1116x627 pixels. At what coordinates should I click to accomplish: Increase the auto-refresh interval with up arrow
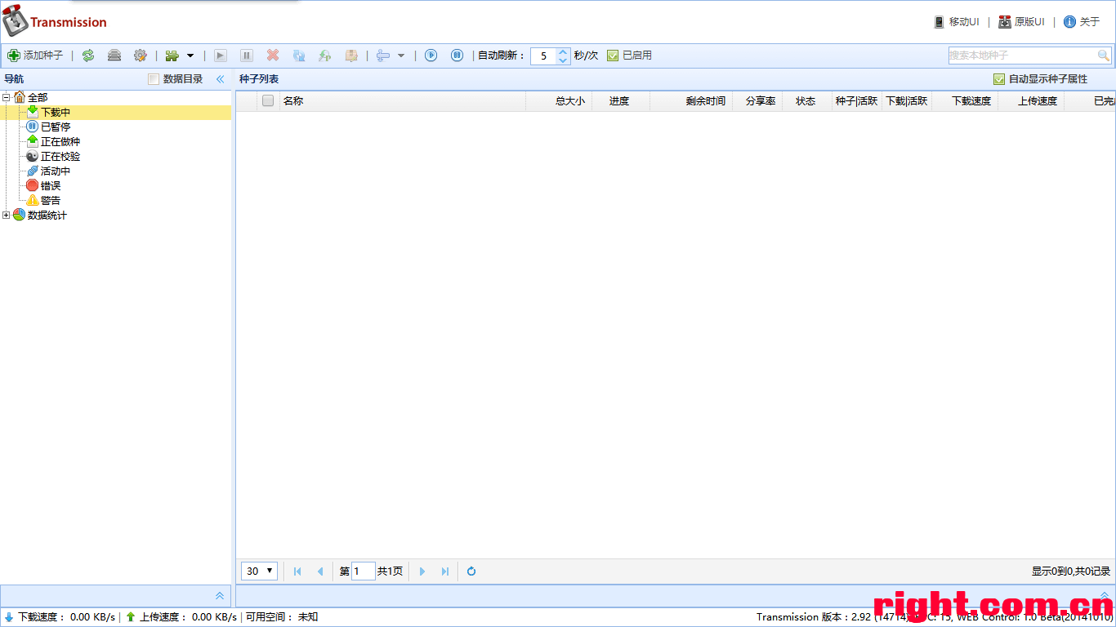pos(563,51)
